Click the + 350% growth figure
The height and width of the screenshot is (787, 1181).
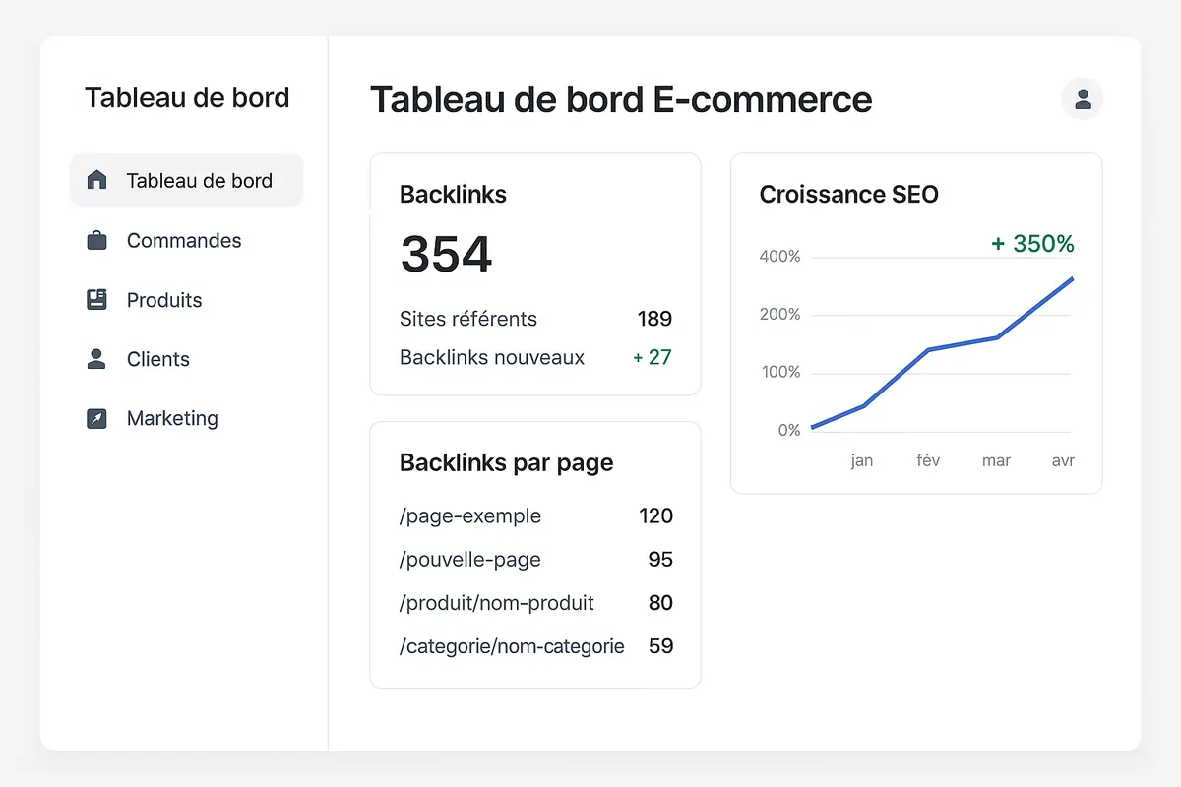(x=1032, y=244)
